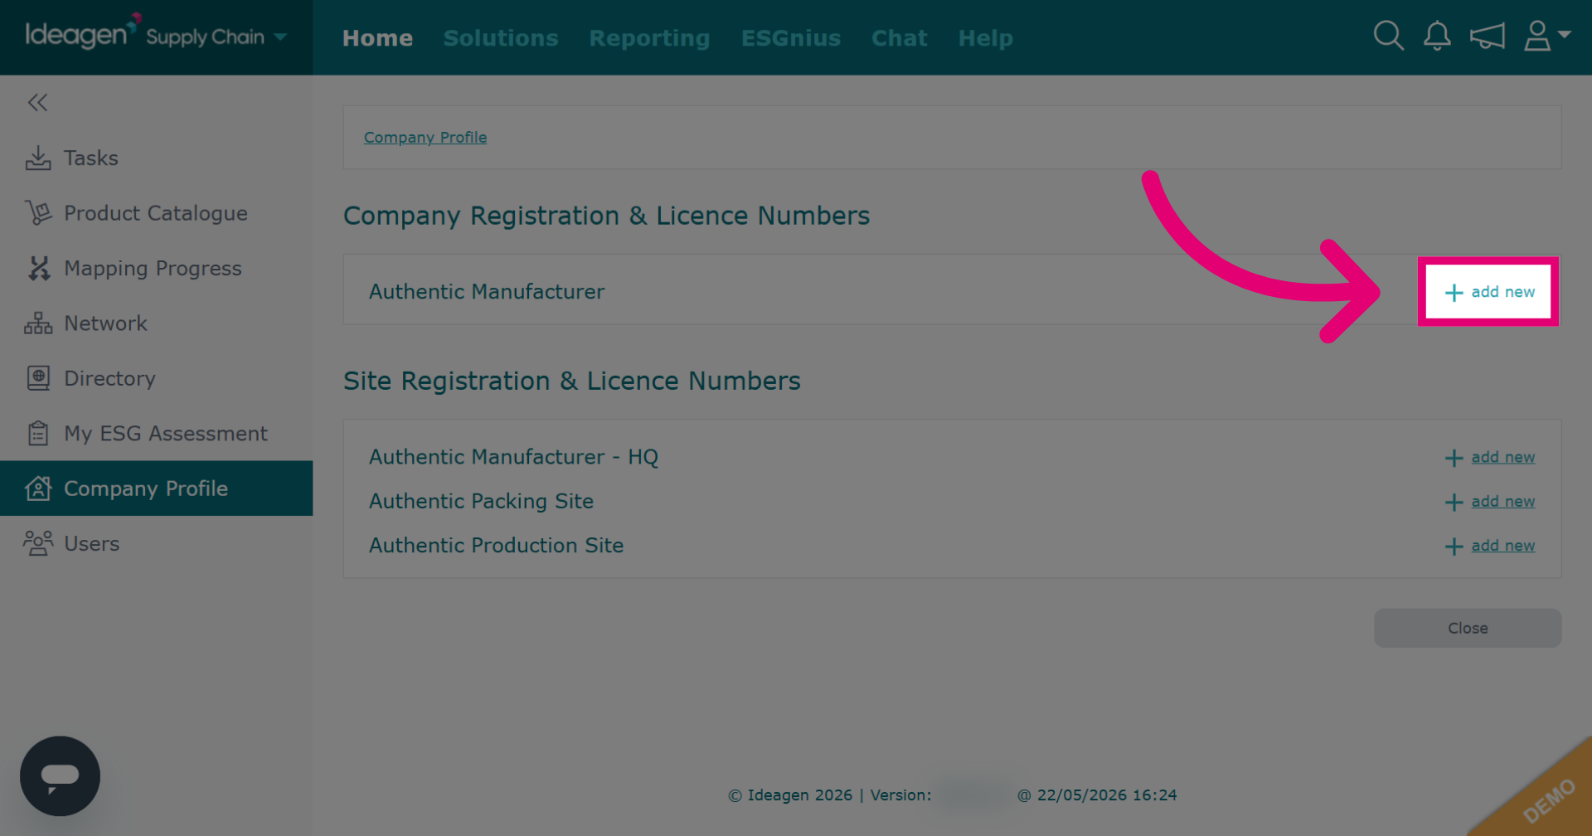Image resolution: width=1592 pixels, height=836 pixels.
Task: Open announcements megaphone icon
Action: (x=1487, y=36)
